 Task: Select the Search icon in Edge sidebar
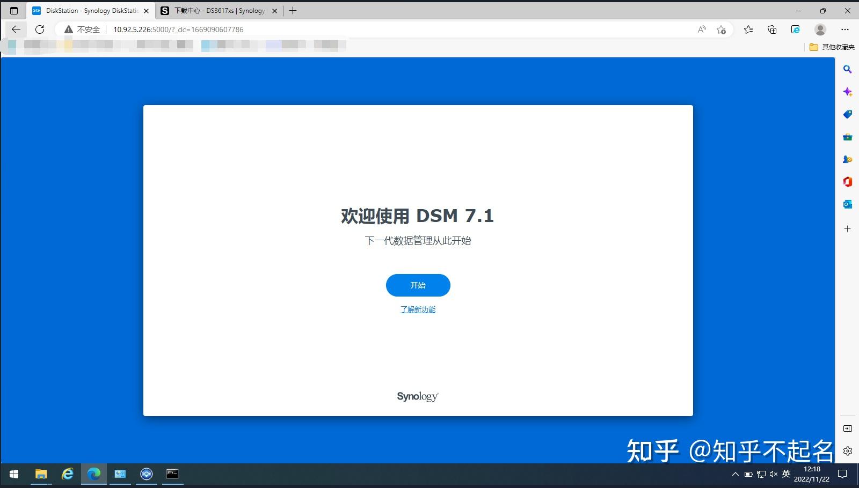click(x=847, y=69)
